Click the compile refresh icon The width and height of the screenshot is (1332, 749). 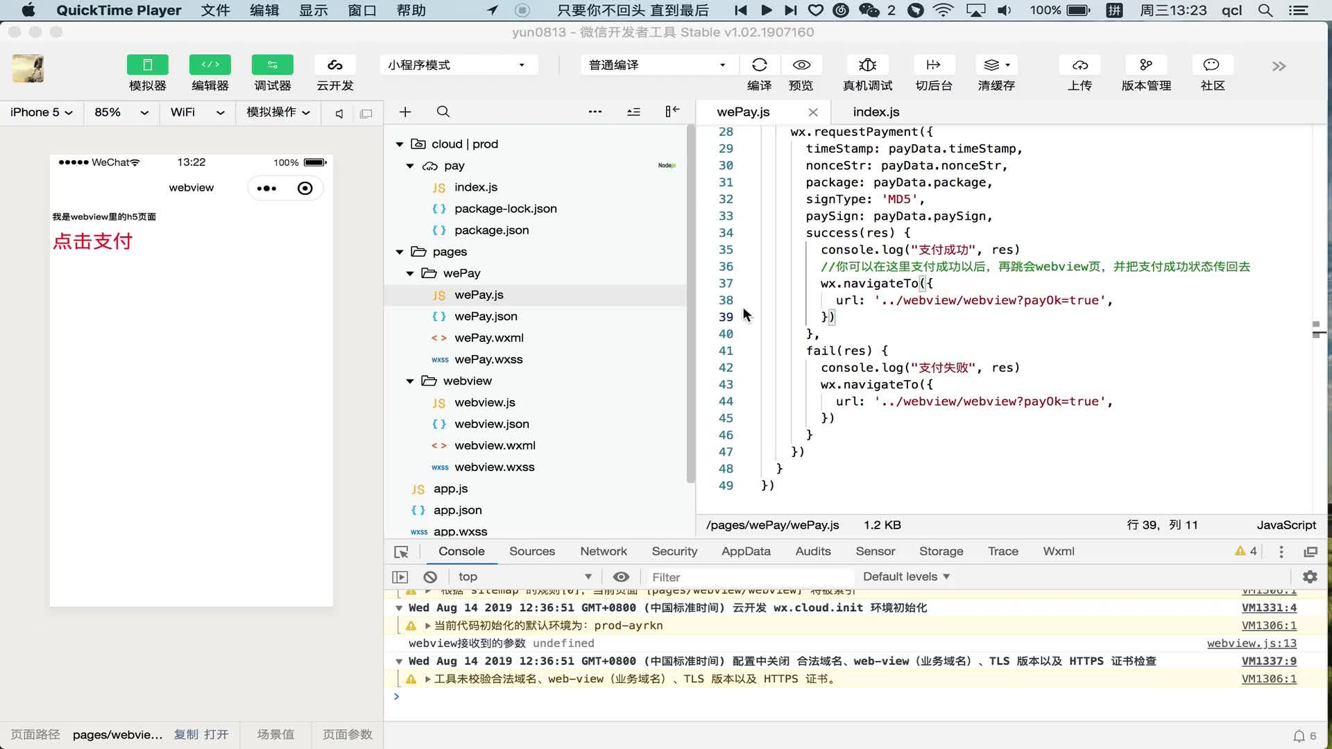(759, 65)
